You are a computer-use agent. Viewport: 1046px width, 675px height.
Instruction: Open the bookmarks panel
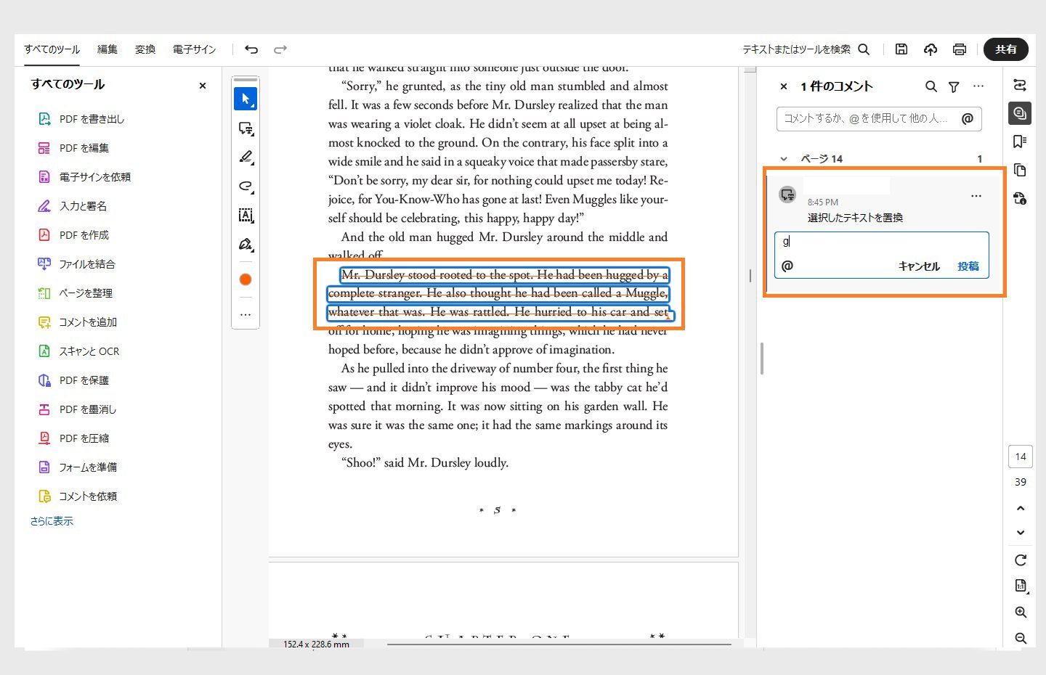pos(1019,141)
